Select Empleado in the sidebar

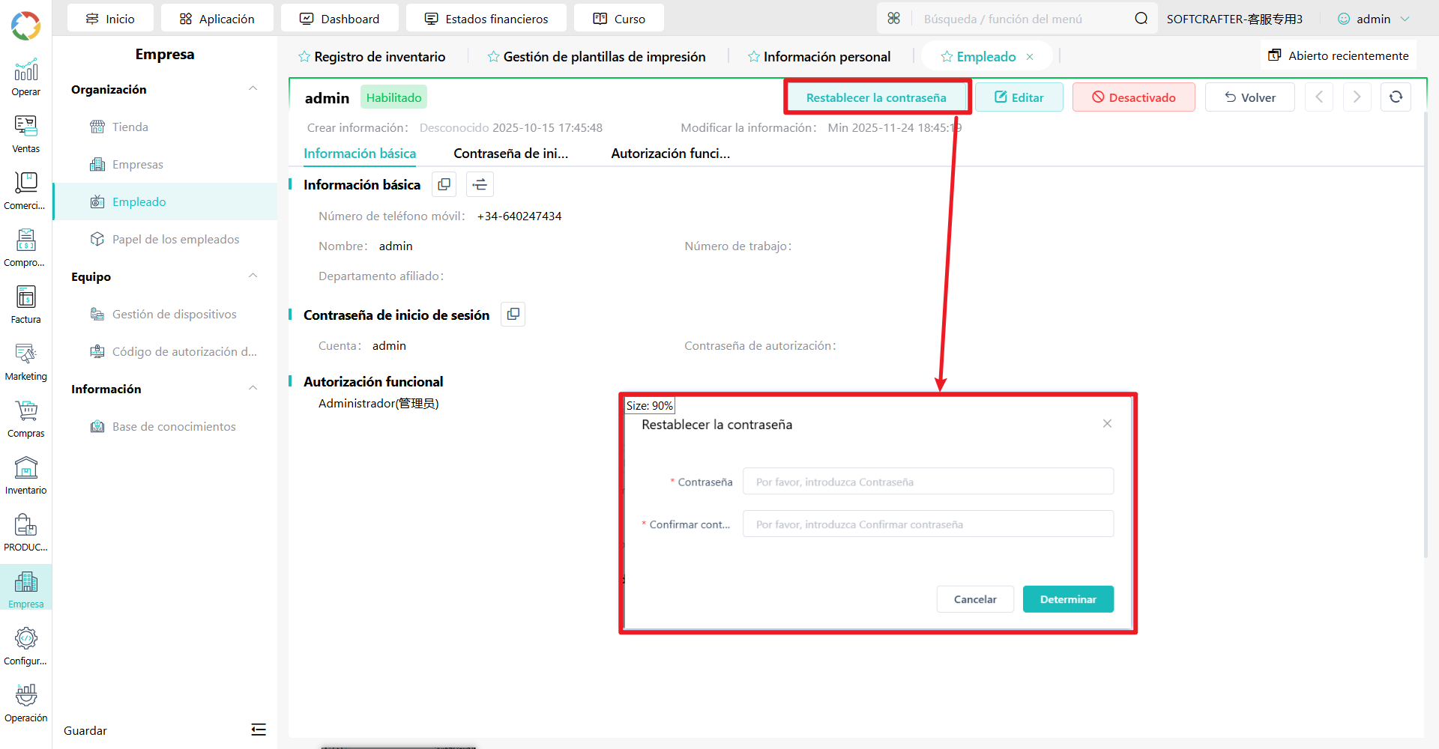pos(165,201)
